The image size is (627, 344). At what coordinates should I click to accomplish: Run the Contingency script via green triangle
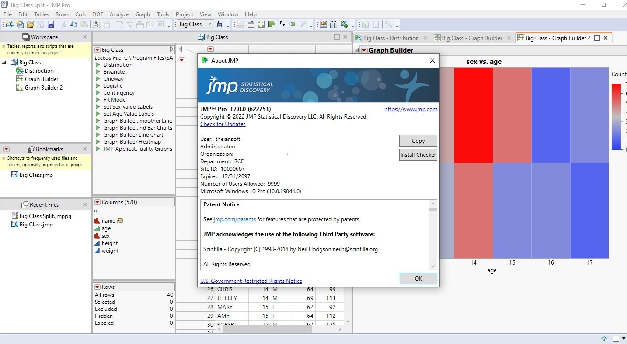98,93
